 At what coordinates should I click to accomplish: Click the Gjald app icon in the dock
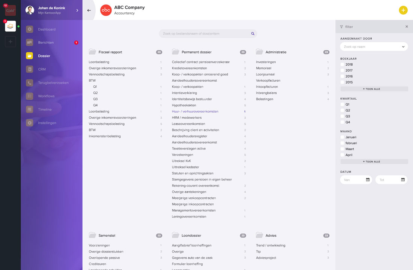tap(10, 10)
